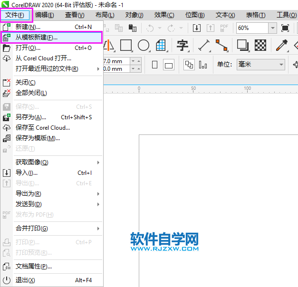Click the export toolbar icon
This screenshot has width=298, height=287.
point(211,28)
